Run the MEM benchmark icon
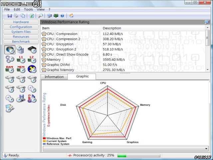The width and height of the screenshot is (213, 160). 21,69
